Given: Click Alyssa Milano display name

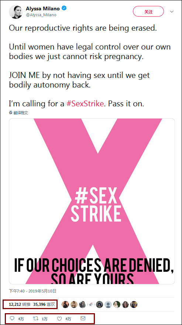Looking at the screenshot, I should click(43, 8).
